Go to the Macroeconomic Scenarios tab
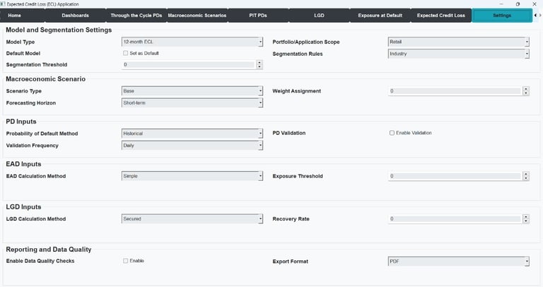543x287 pixels. 197,15
